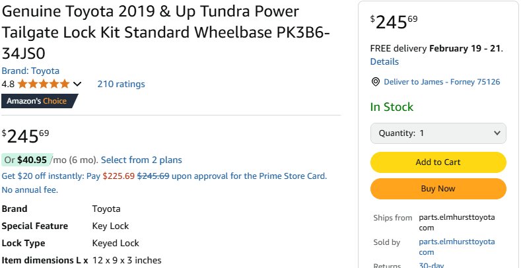Expand the ratings chevron next to stars
Screen dimensions: 521x268
tap(77, 84)
